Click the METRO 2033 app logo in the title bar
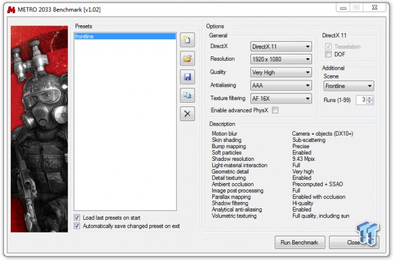The width and height of the screenshot is (394, 261). click(x=11, y=10)
